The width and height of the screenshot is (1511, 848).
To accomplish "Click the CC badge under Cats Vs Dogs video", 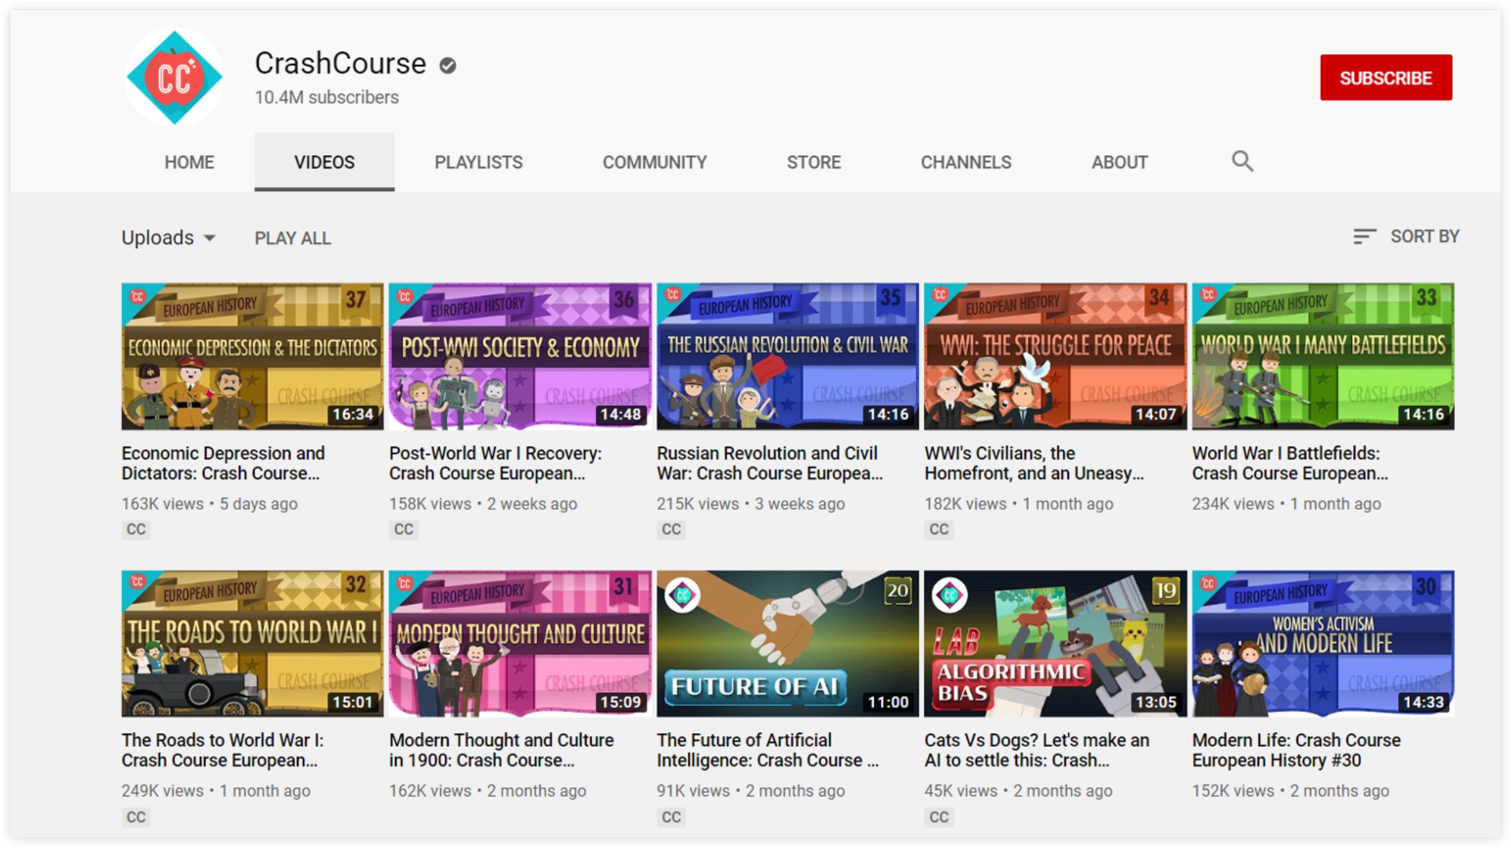I will pyautogui.click(x=939, y=817).
